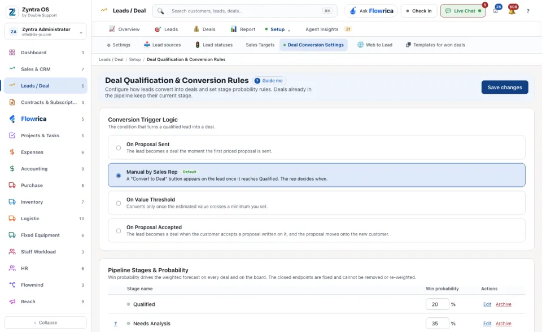Viewport: 542px width, 332px height.
Task: Click the Logistic truck icon
Action: tap(12, 219)
